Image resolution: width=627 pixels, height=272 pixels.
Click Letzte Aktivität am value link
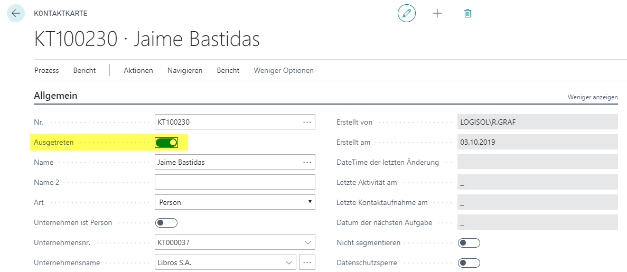[x=462, y=184]
